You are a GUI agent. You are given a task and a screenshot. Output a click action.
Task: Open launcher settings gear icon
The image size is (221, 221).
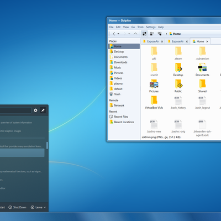click(35, 110)
